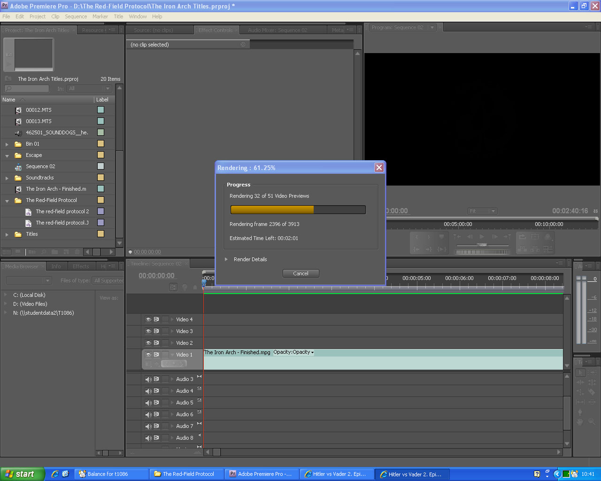The width and height of the screenshot is (601, 481).
Task: Open Internet Explorer from quick launch
Action: point(55,474)
